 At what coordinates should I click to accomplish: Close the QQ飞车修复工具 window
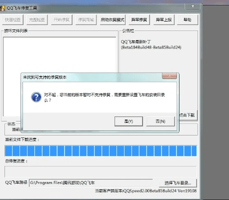pyautogui.click(x=192, y=6)
